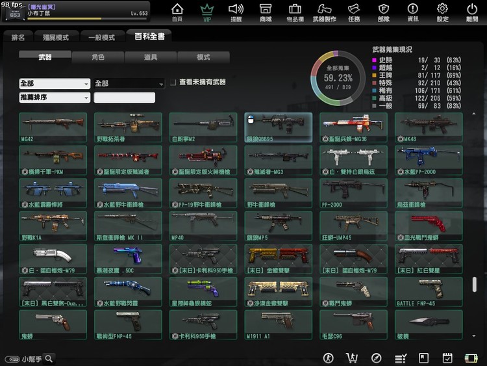Expand the second dark 全部 dropdown
This screenshot has height=366, width=487.
click(x=129, y=83)
